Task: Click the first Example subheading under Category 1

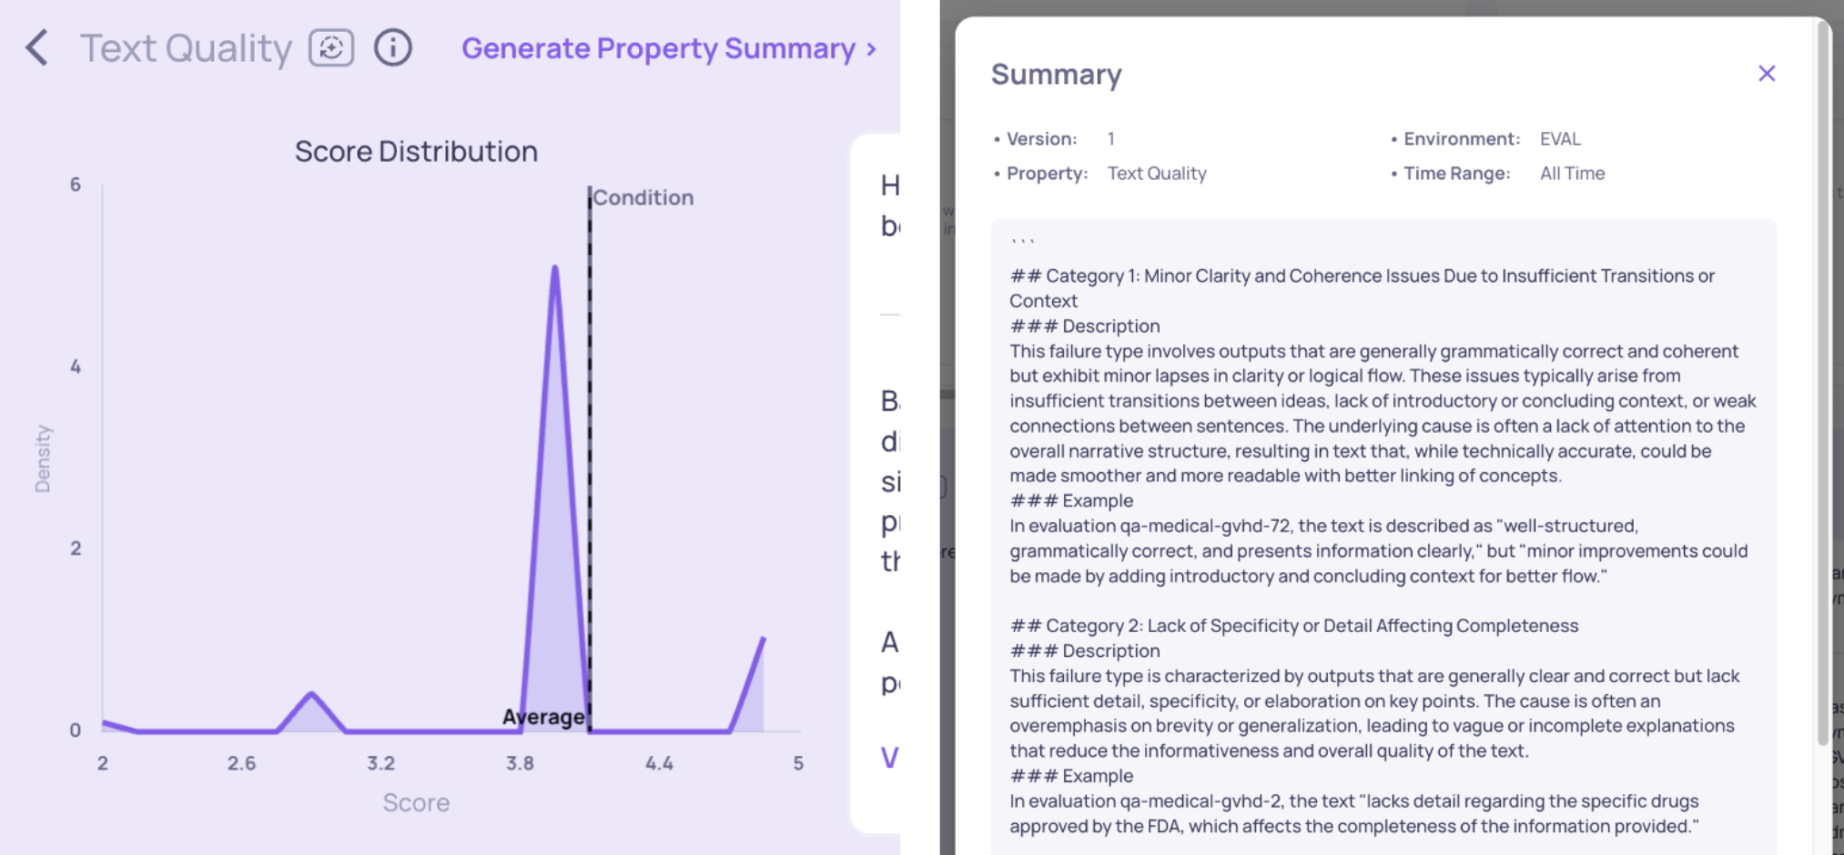Action: pos(1071,501)
